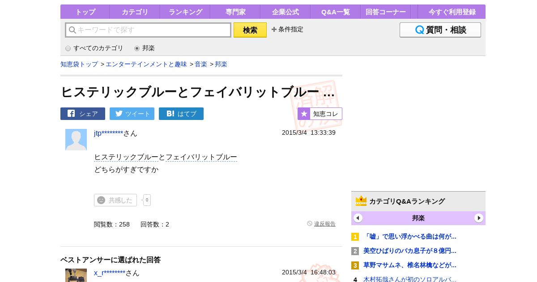Viewport: 537px width, 282px height.
Task: Open user x_r******** profile link
Action: [x=110, y=273]
